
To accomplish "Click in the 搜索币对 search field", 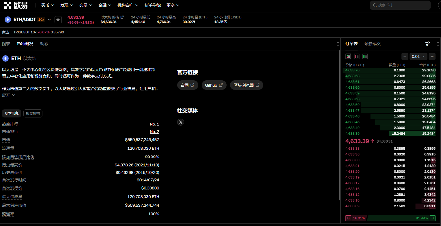I will (400, 5).
